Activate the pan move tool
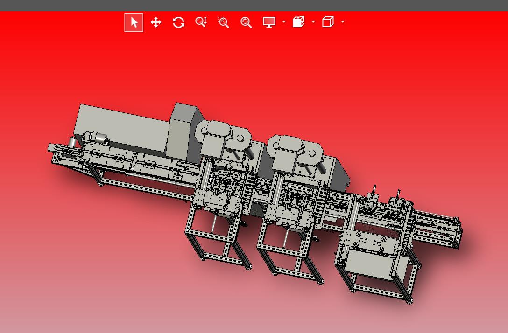The height and width of the screenshot is (333, 508). coord(156,22)
